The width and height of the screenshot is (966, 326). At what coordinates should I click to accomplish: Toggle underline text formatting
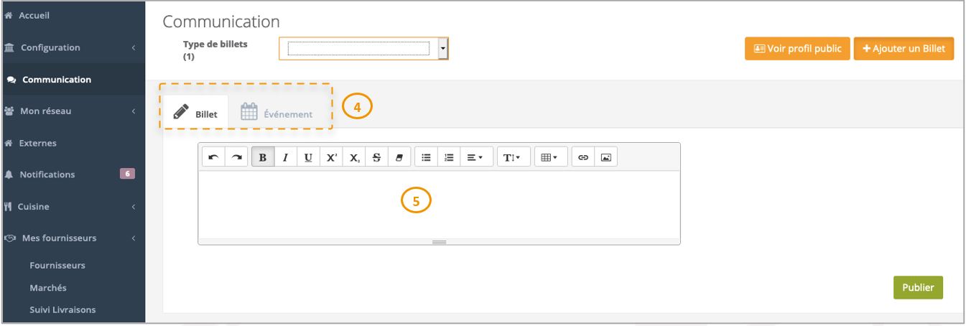click(x=308, y=157)
